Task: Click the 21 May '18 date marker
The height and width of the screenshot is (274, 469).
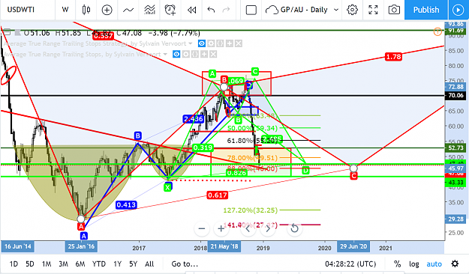Action: point(224,246)
